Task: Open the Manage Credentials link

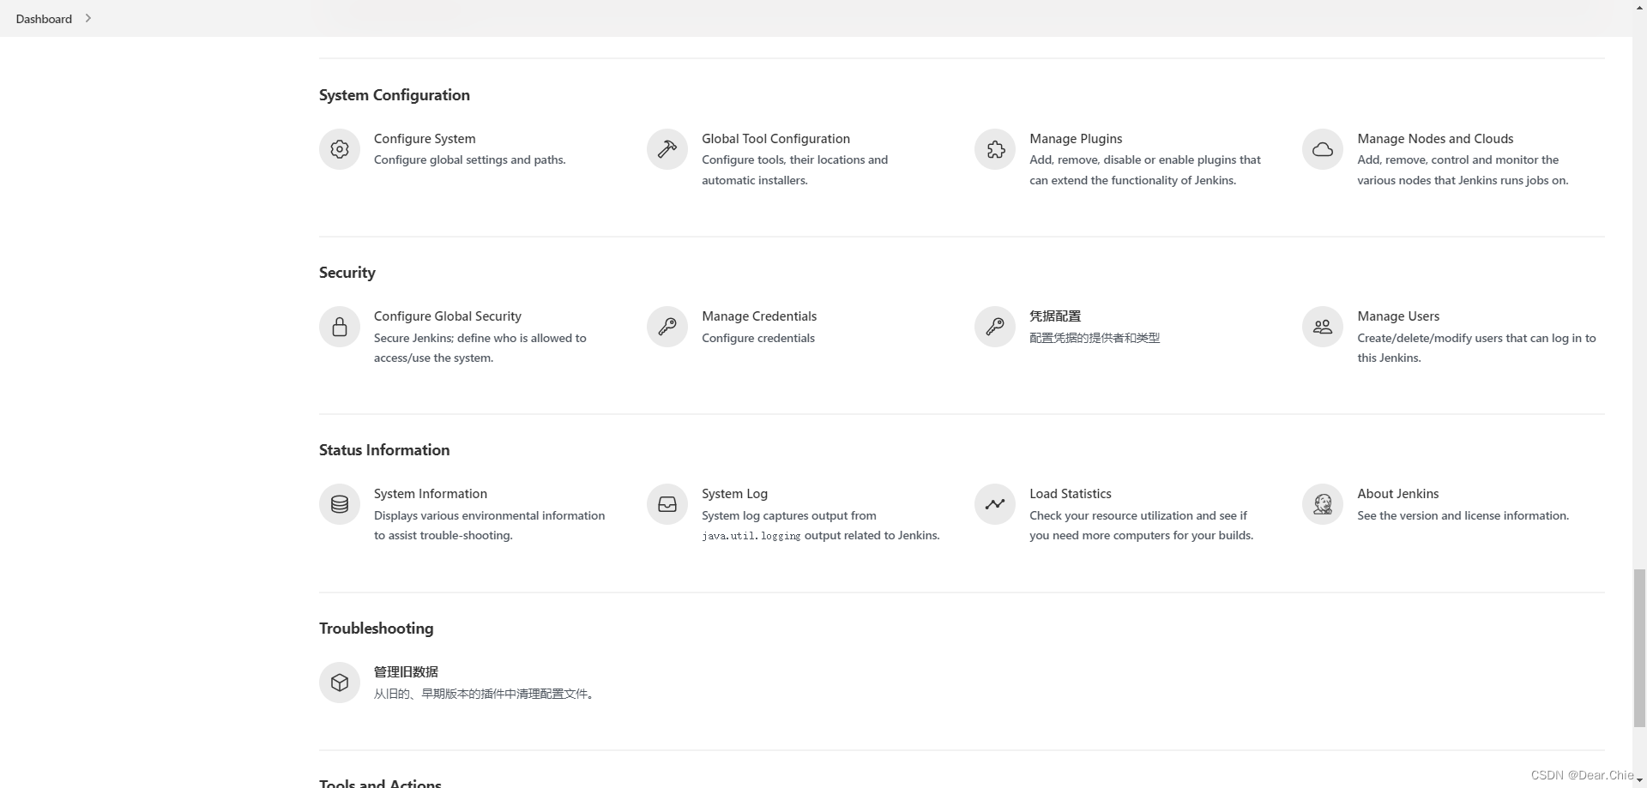Action: pyautogui.click(x=759, y=316)
